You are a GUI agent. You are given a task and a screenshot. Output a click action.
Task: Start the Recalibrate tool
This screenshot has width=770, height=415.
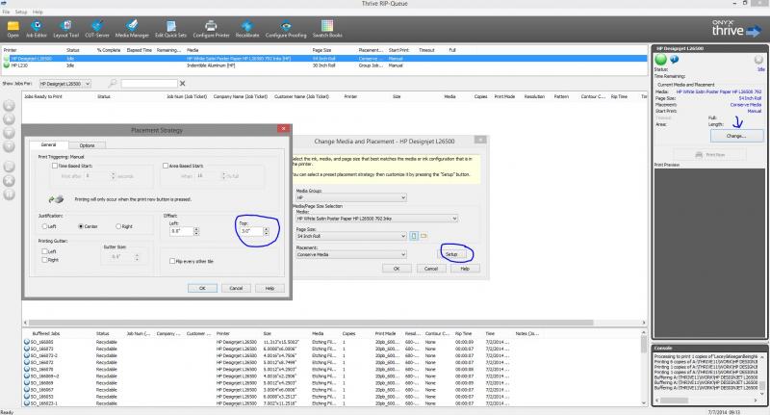click(x=247, y=29)
